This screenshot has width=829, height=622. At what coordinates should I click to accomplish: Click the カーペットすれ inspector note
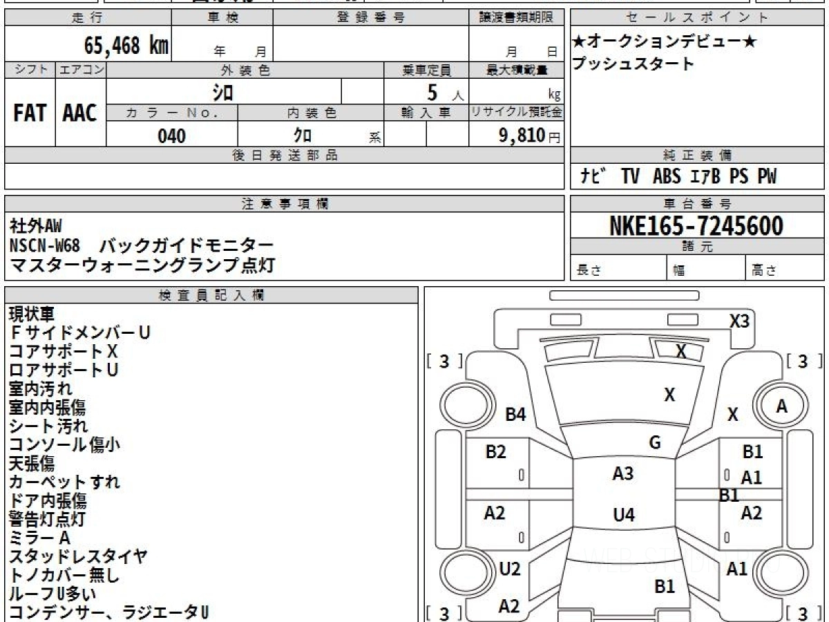pyautogui.click(x=64, y=482)
